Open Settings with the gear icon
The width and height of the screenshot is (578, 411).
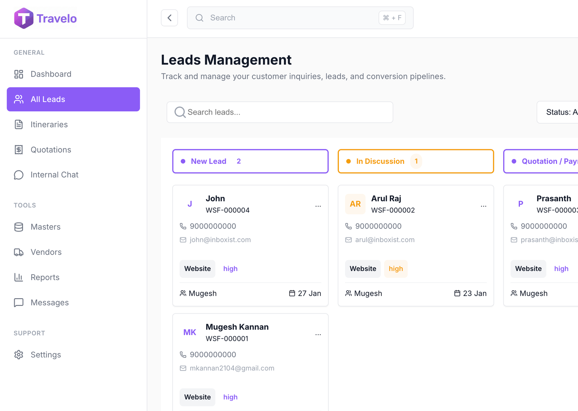point(19,355)
